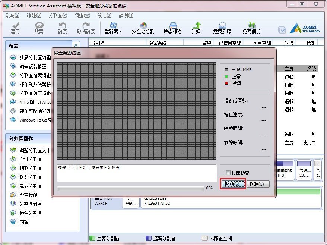The height and width of the screenshot is (245, 327).
Task: Click the 套用 (Apply) toolbar icon
Action: 15,28
